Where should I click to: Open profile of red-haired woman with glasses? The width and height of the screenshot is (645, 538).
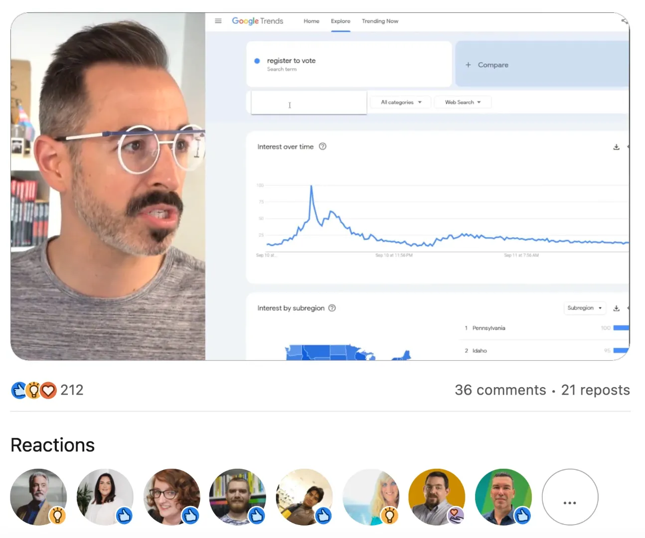(171, 497)
